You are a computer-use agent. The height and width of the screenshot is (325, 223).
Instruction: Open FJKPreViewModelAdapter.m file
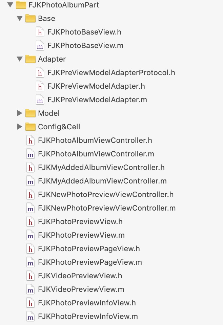pos(97,100)
